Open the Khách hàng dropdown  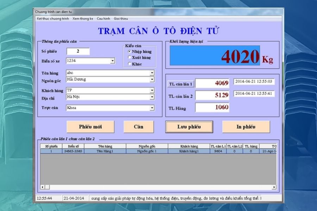coord(151,90)
